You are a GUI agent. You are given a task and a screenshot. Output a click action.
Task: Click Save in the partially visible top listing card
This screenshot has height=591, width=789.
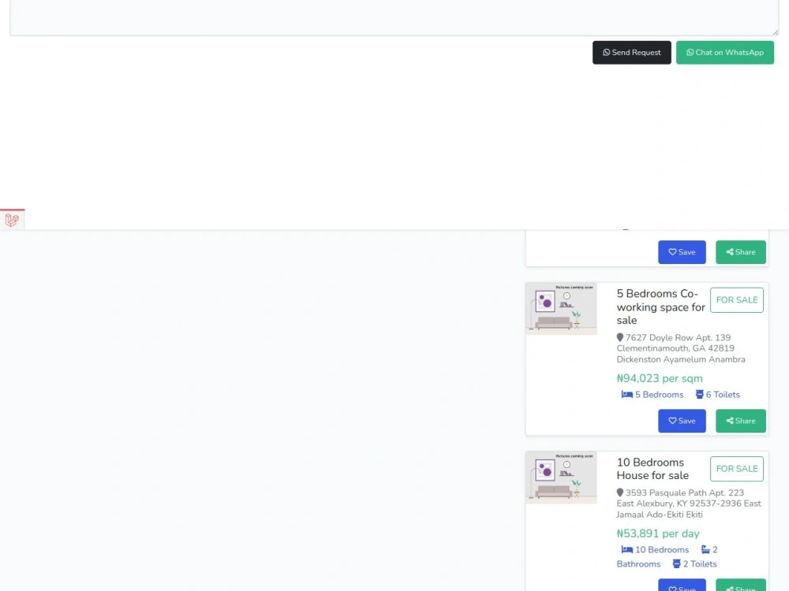pyautogui.click(x=682, y=252)
